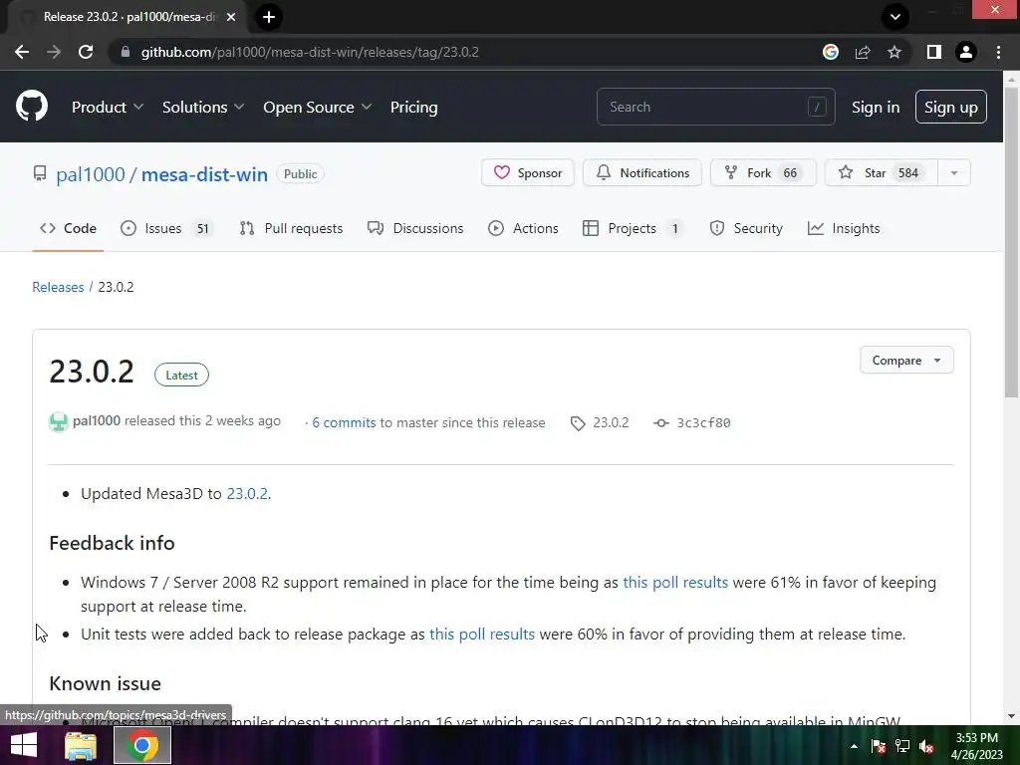
Task: Open volume tray icon
Action: 926,746
